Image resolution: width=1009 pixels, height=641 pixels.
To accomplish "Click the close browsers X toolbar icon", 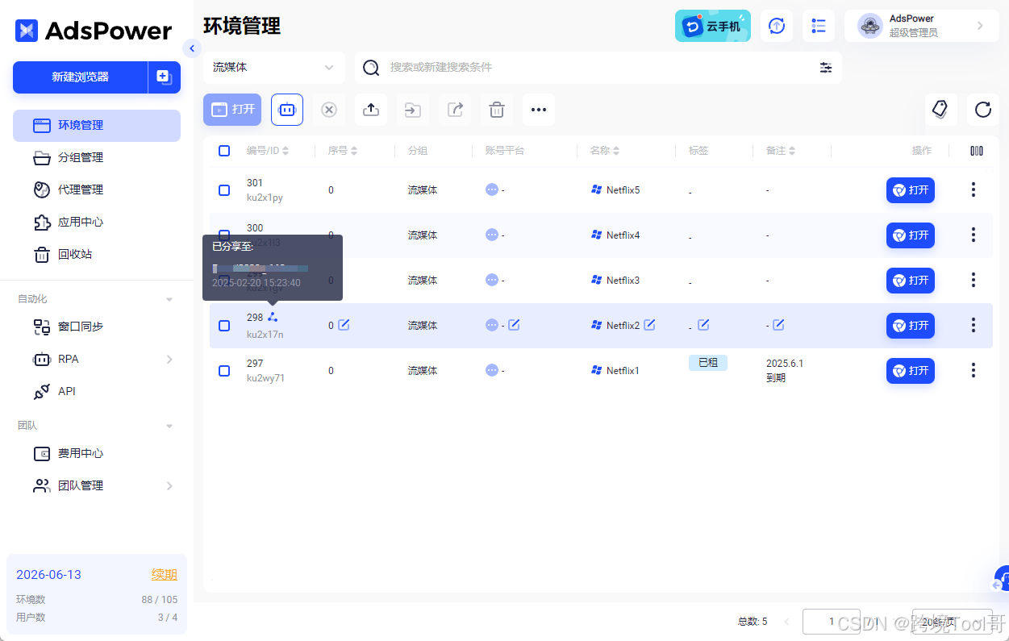I will pyautogui.click(x=329, y=110).
